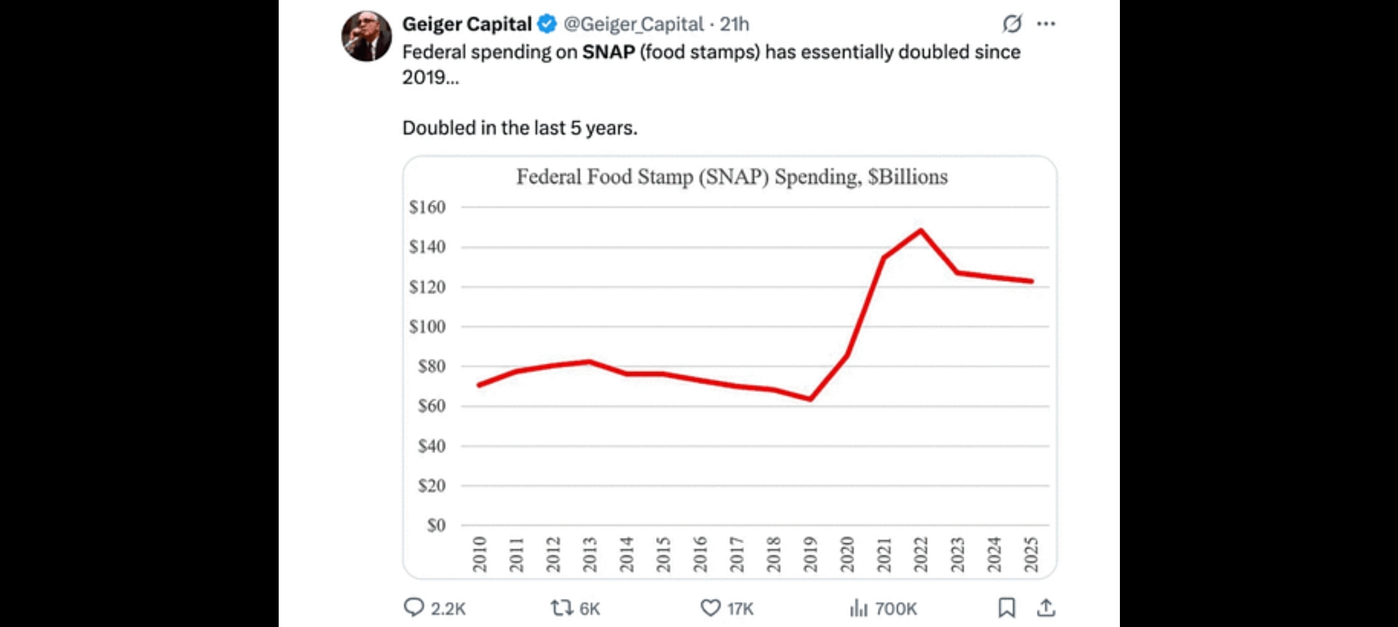Click the repost arrows icon
The width and height of the screenshot is (1398, 627).
pyautogui.click(x=561, y=608)
